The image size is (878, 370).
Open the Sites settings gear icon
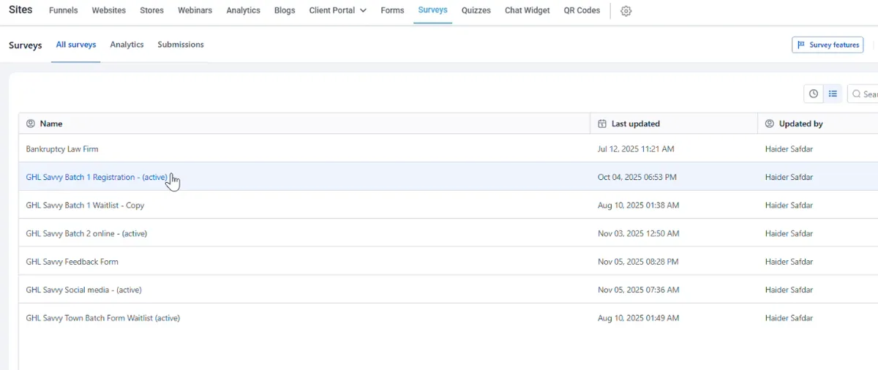coord(626,11)
